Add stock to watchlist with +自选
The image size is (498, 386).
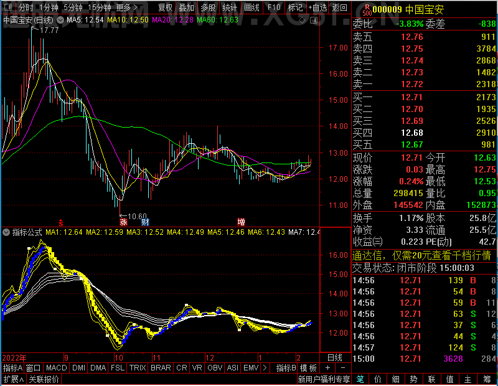pyautogui.click(x=317, y=7)
